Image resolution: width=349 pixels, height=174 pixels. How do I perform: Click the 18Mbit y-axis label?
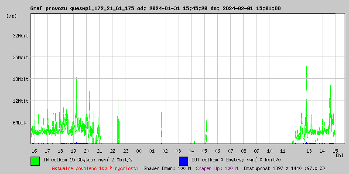tap(21, 79)
